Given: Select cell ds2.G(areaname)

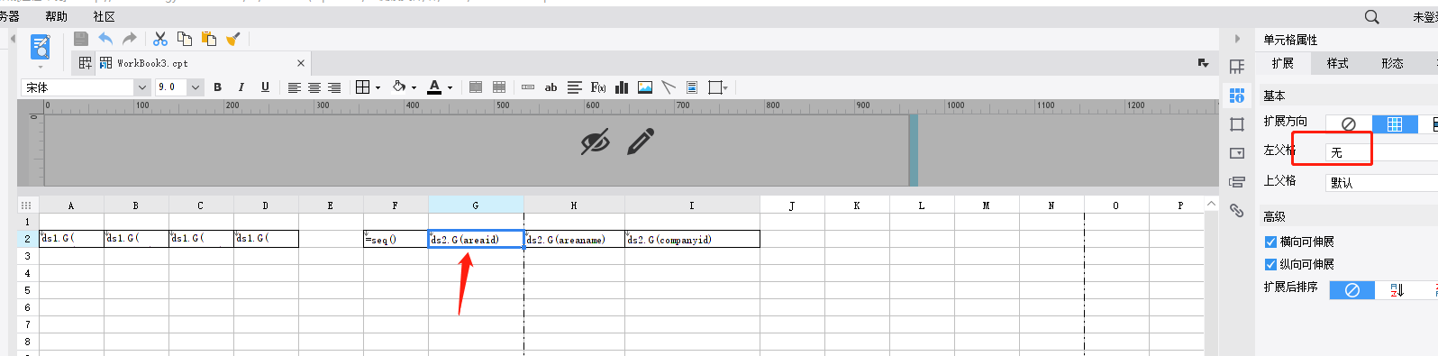Looking at the screenshot, I should (x=574, y=239).
